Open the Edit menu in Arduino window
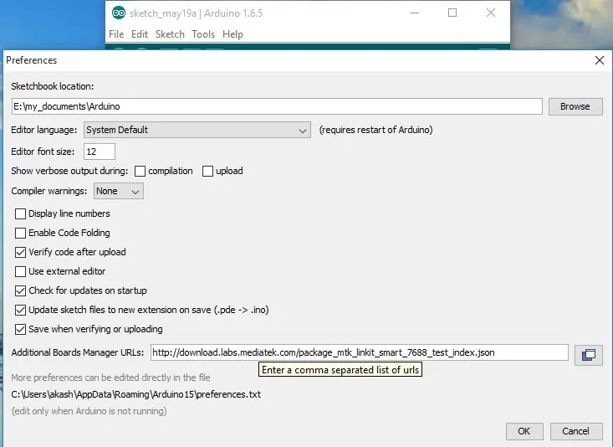 point(140,34)
